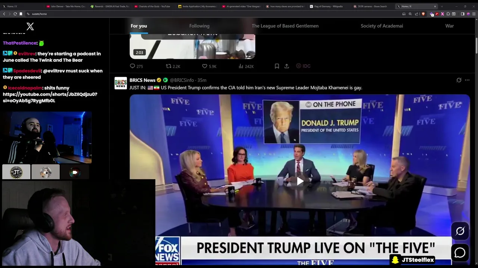The width and height of the screenshot is (478, 268).
Task: Select the For you tab
Action: pyautogui.click(x=139, y=26)
